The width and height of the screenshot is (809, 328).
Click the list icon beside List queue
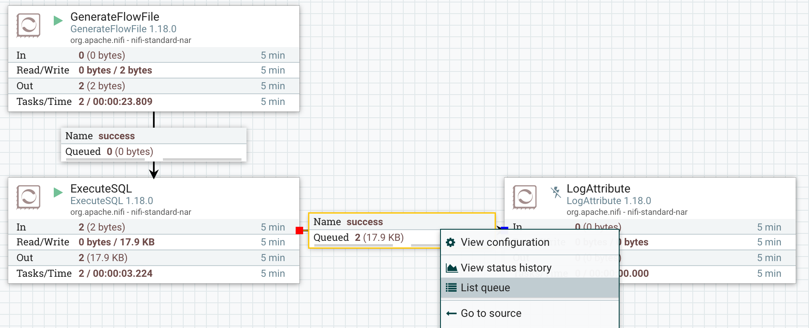[x=451, y=288]
